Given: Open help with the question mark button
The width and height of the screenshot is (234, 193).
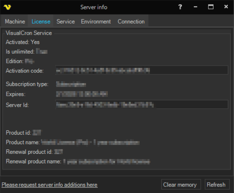Looking at the screenshot, I should click(x=180, y=7).
